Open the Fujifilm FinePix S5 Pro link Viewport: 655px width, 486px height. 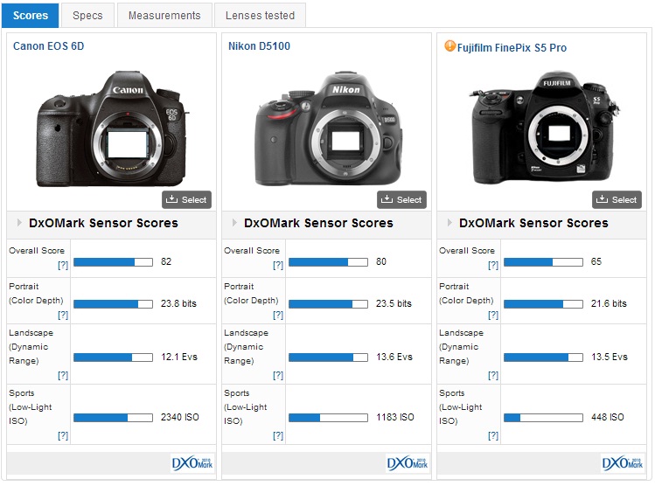(512, 47)
